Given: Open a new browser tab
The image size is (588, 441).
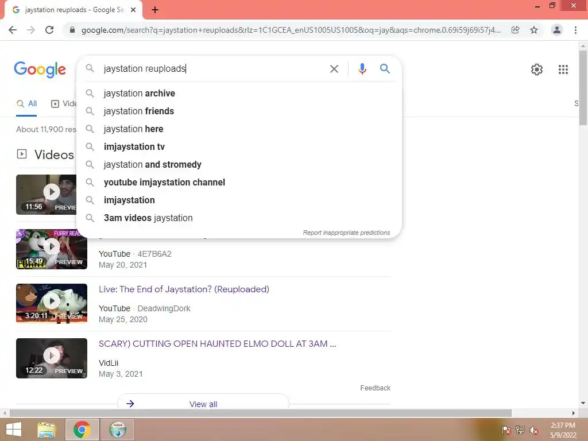Looking at the screenshot, I should 155,10.
